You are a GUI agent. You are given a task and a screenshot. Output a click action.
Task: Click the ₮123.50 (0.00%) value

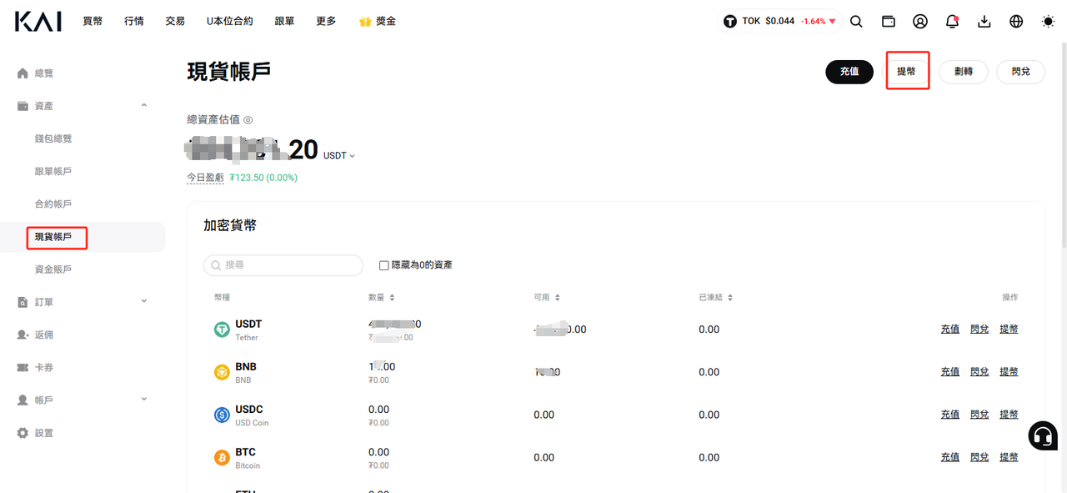coord(263,178)
